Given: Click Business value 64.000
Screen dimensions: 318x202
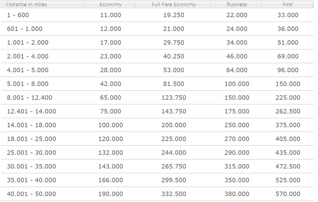Looking at the screenshot, I should pos(237,70).
